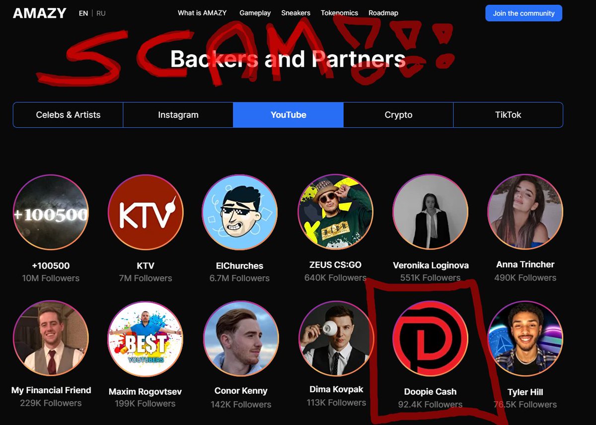Click the 76.5K Followers count
The width and height of the screenshot is (596, 425).
pos(525,405)
